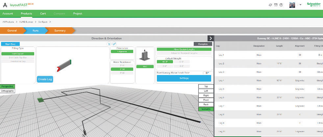Switch to the Runs step tab
The image size is (323, 137).
(36, 30)
